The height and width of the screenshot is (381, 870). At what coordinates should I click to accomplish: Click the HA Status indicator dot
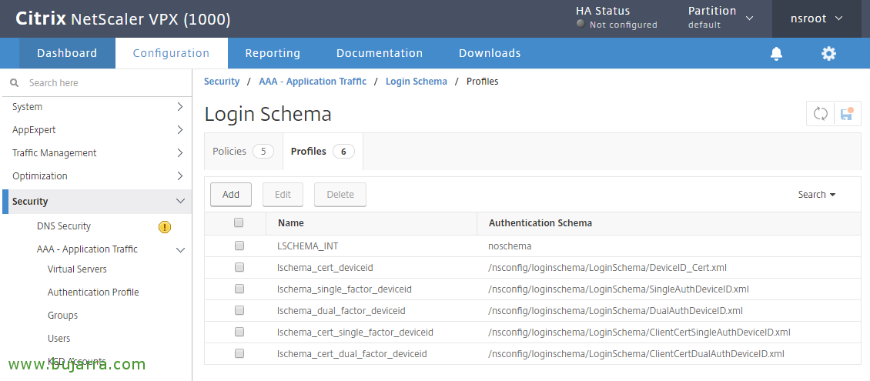[581, 24]
